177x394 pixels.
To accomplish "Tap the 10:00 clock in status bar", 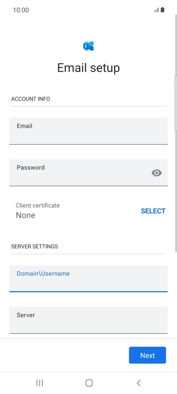I will click(21, 10).
